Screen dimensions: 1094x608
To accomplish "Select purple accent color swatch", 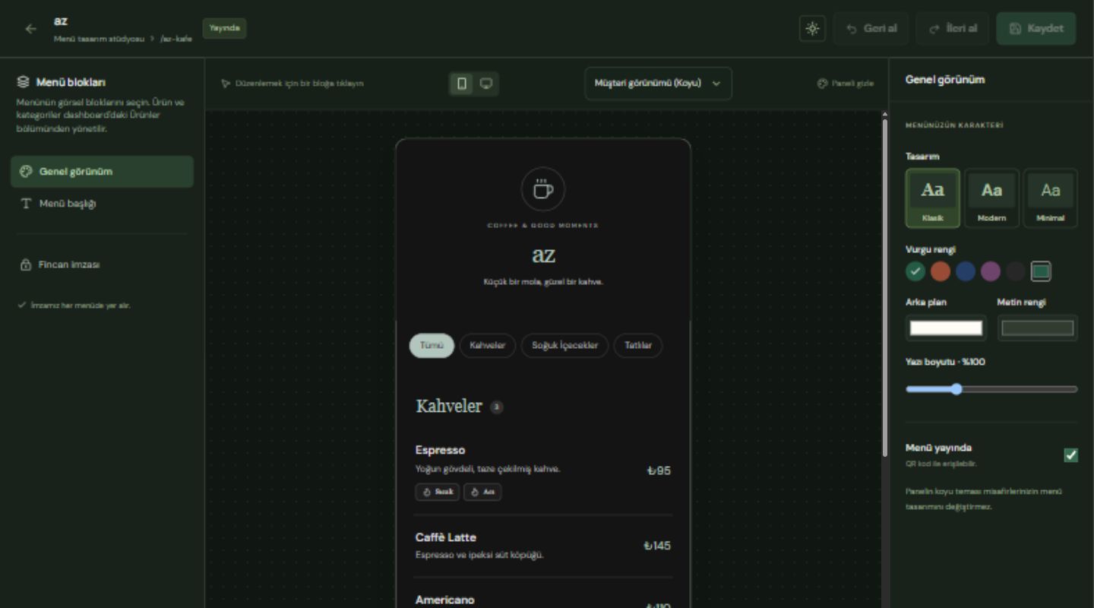I will coord(991,271).
